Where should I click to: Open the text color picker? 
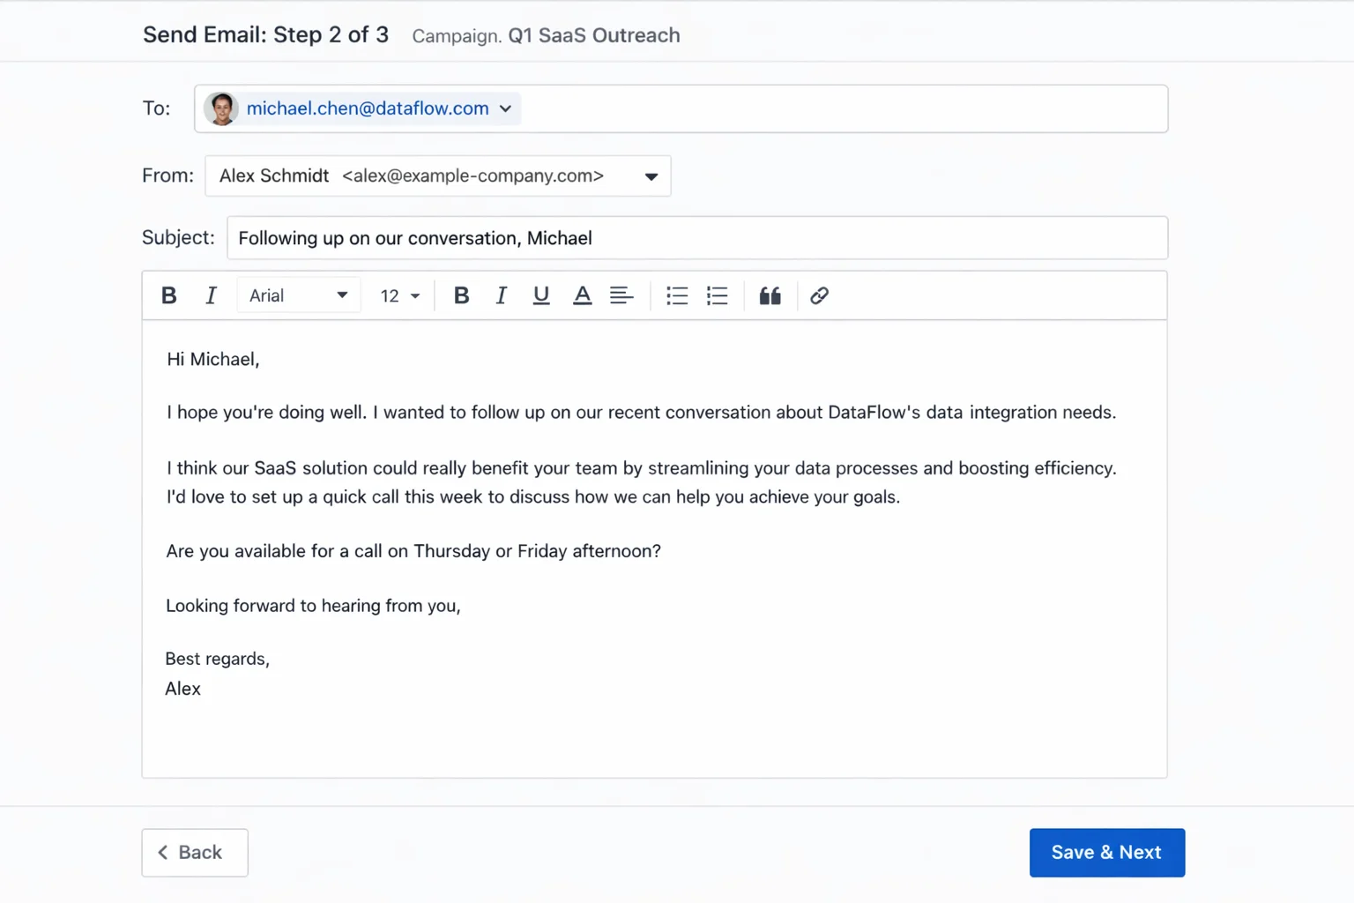click(x=582, y=295)
